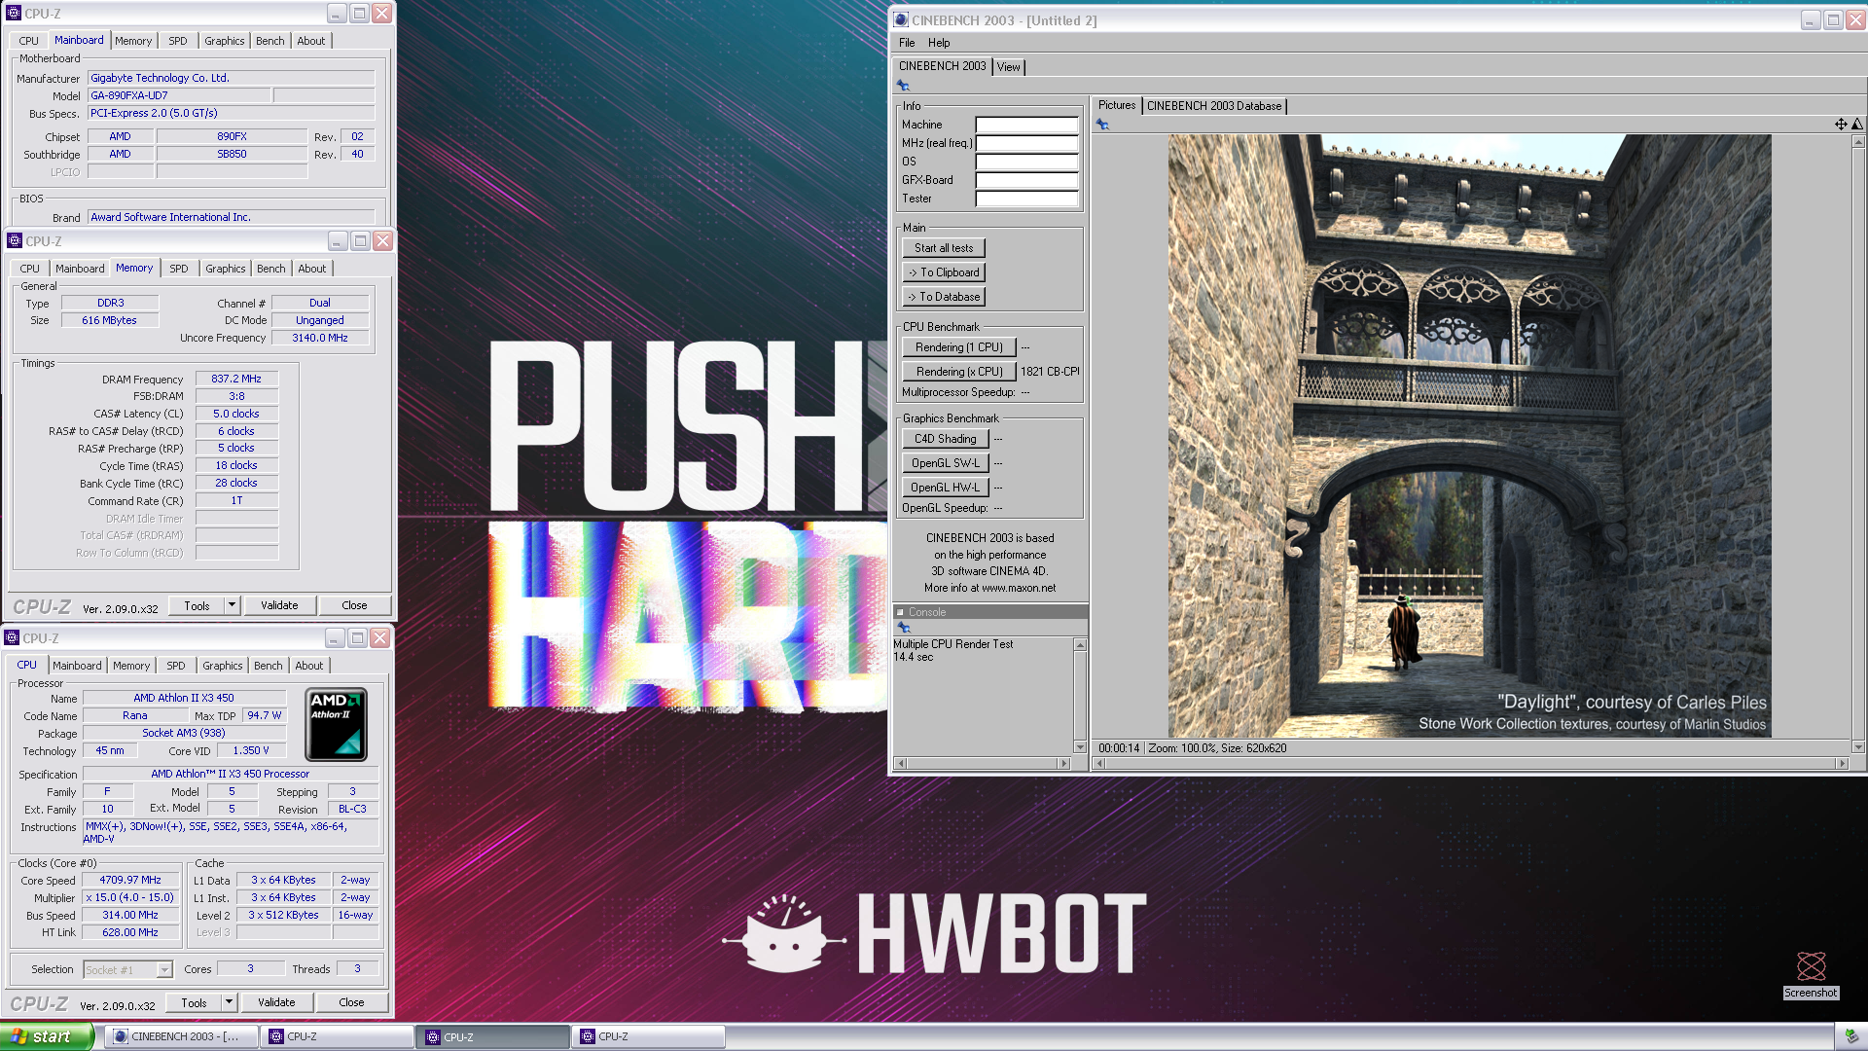
Task: Open the Tools dropdown arrow in the CPU tab CPU-Z window
Action: [229, 1002]
